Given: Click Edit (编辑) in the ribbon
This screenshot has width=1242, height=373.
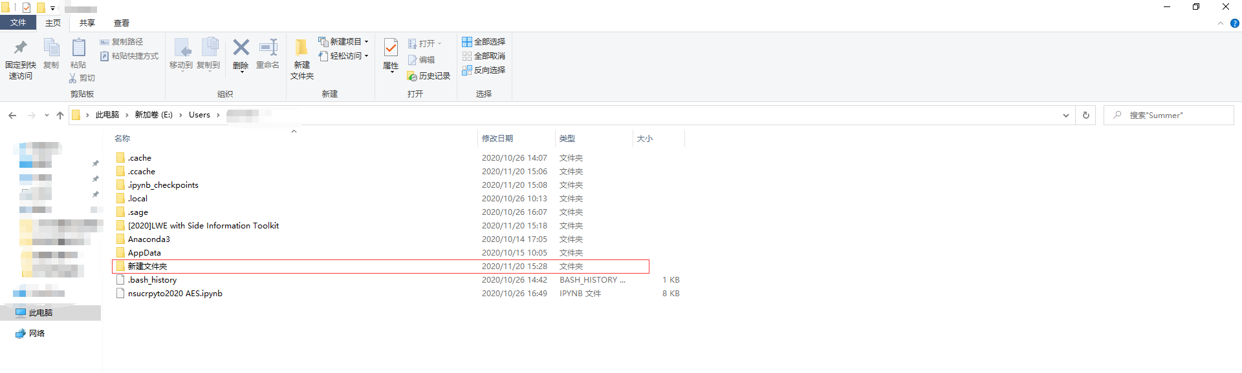Looking at the screenshot, I should coord(421,60).
